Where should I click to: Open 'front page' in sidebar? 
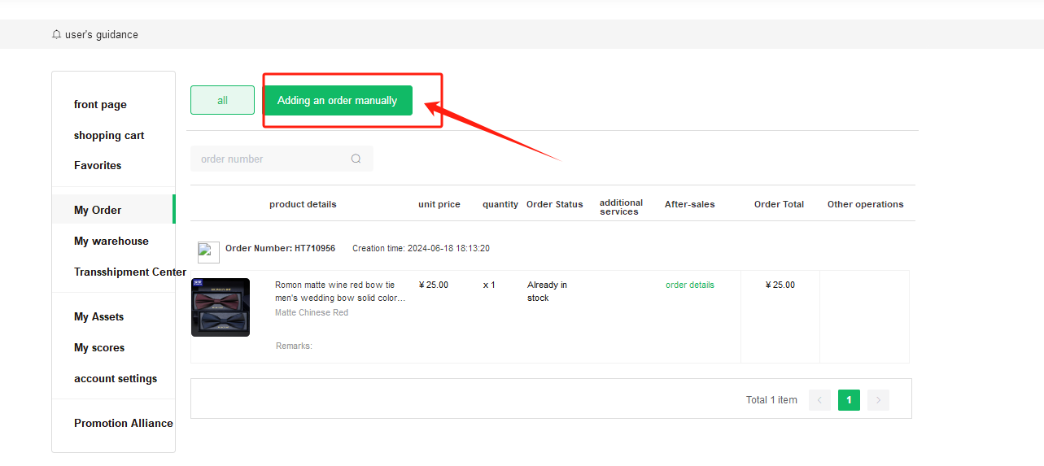(100, 104)
